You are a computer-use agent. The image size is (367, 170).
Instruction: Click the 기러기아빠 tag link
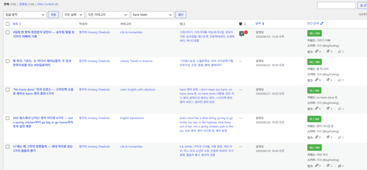click(201, 32)
